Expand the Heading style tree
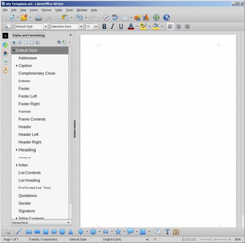245x243 pixels. [17, 150]
